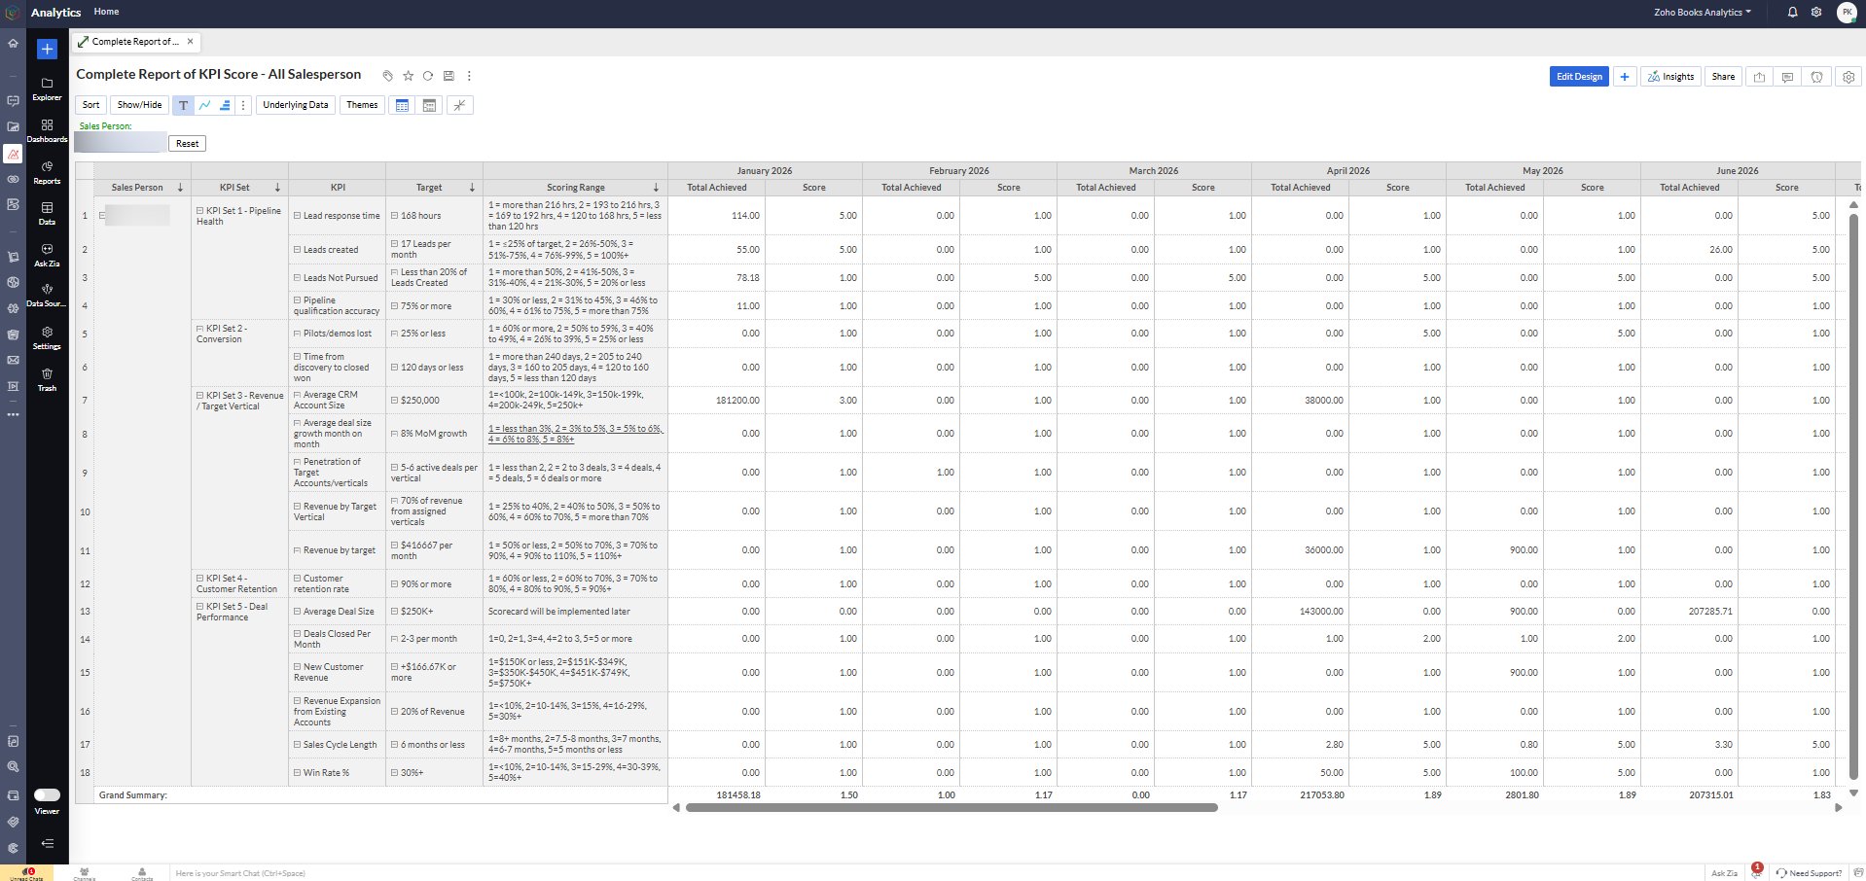Open the Trash in sidebar
This screenshot has height=881, width=1866.
[47, 379]
